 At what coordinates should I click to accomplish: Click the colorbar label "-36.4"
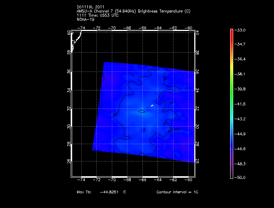[240, 59]
